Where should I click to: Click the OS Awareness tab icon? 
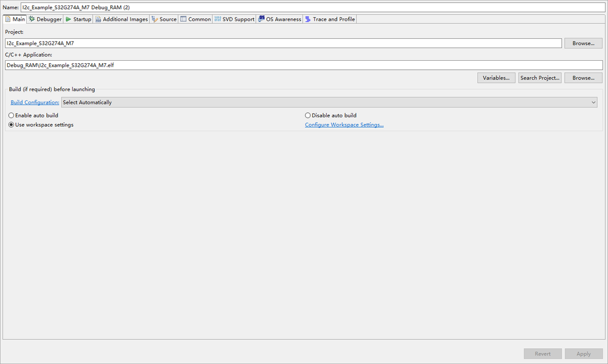tap(261, 19)
